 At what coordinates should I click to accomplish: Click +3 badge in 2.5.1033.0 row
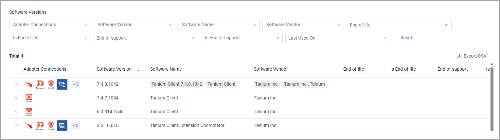tap(76, 125)
